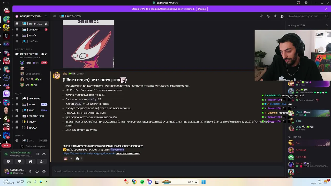Screen dimensions: 331x186
Task: Open the הדלפות channel
Action: pyautogui.click(x=31, y=41)
